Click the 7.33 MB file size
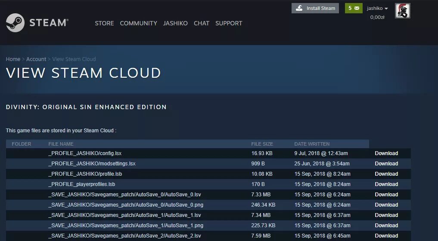Image resolution: width=438 pixels, height=241 pixels. point(261,195)
